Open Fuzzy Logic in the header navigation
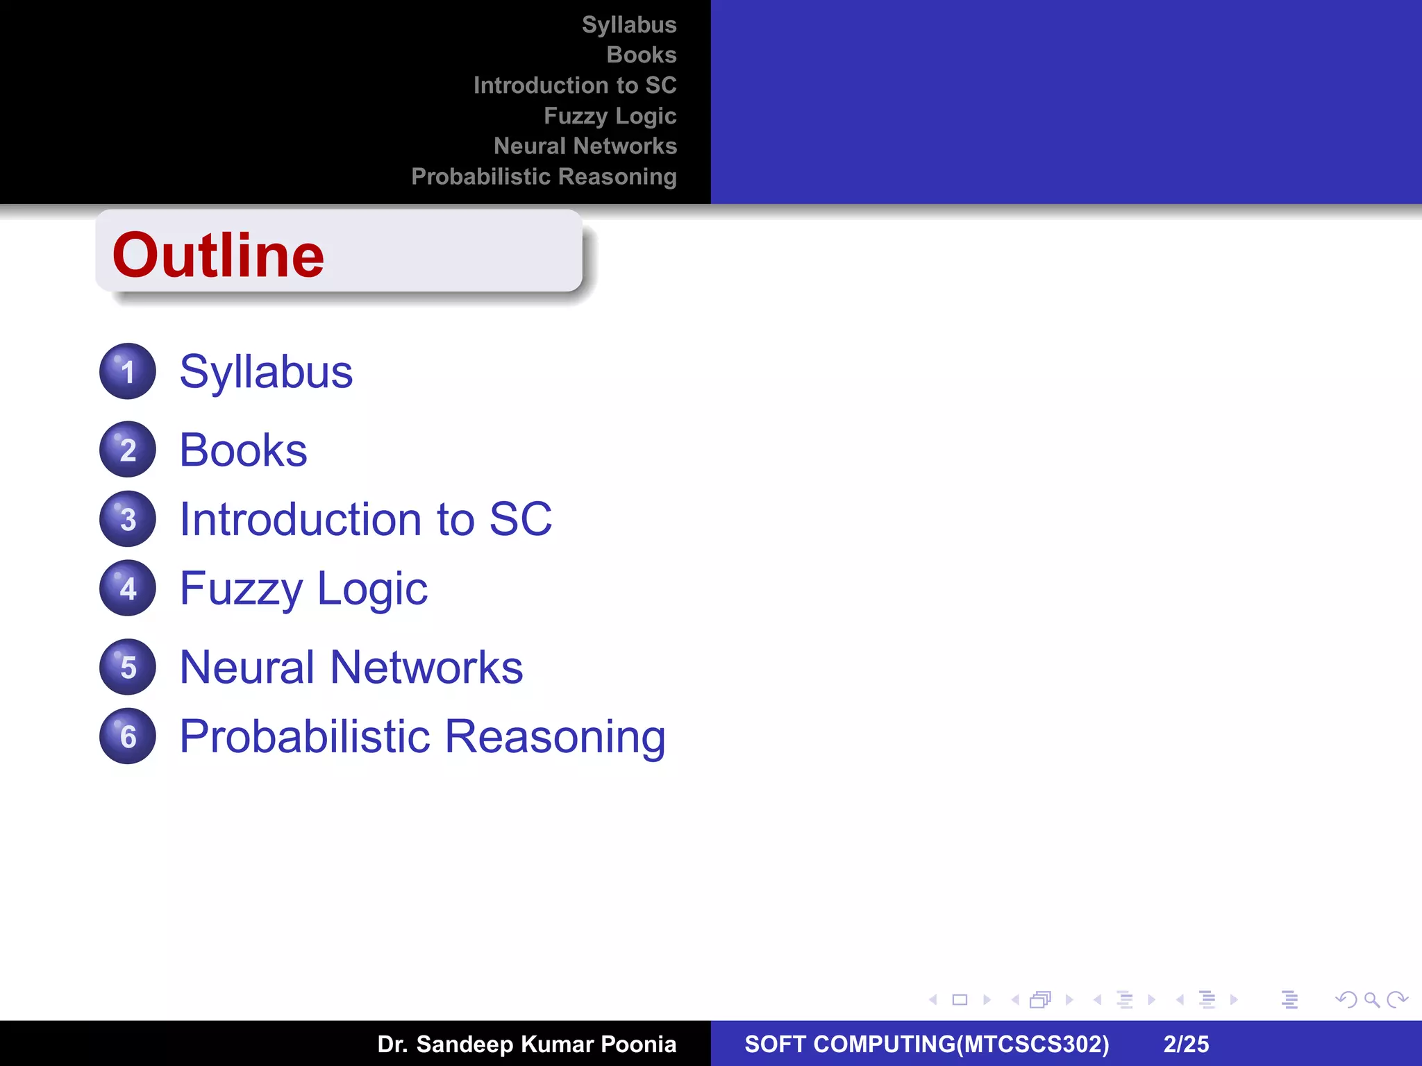This screenshot has height=1066, width=1422. coord(610,116)
